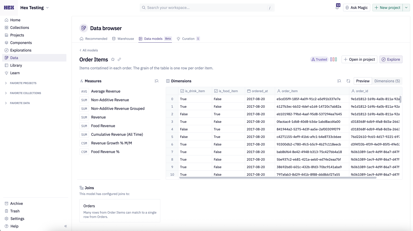Switch to Dimensions (5) view

pyautogui.click(x=387, y=81)
